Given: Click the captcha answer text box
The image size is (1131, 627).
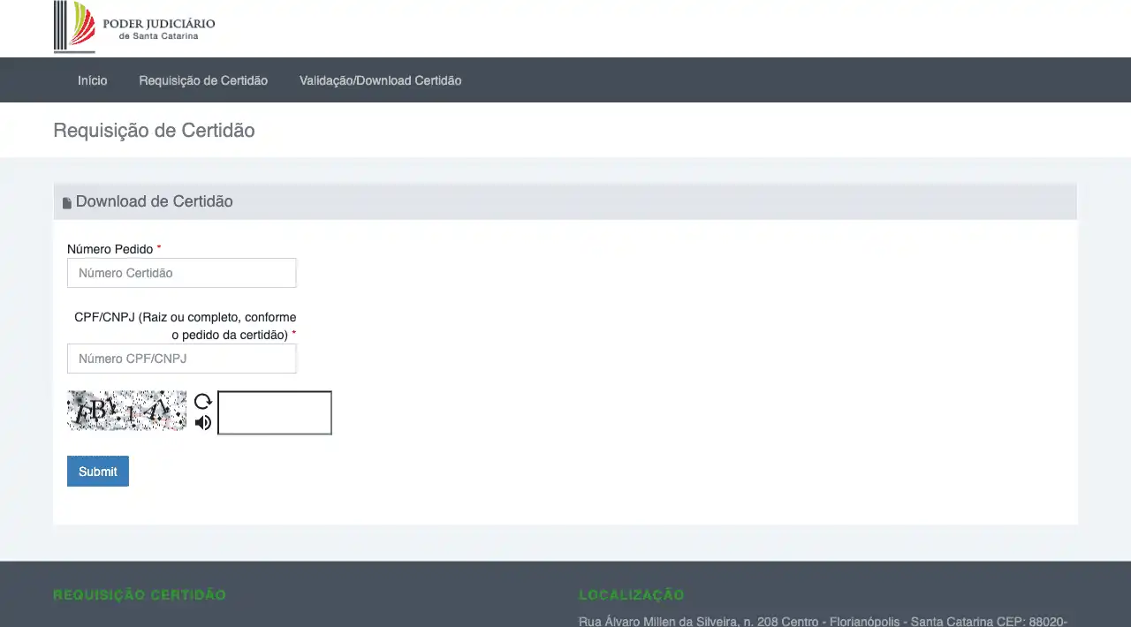Looking at the screenshot, I should click(x=275, y=413).
